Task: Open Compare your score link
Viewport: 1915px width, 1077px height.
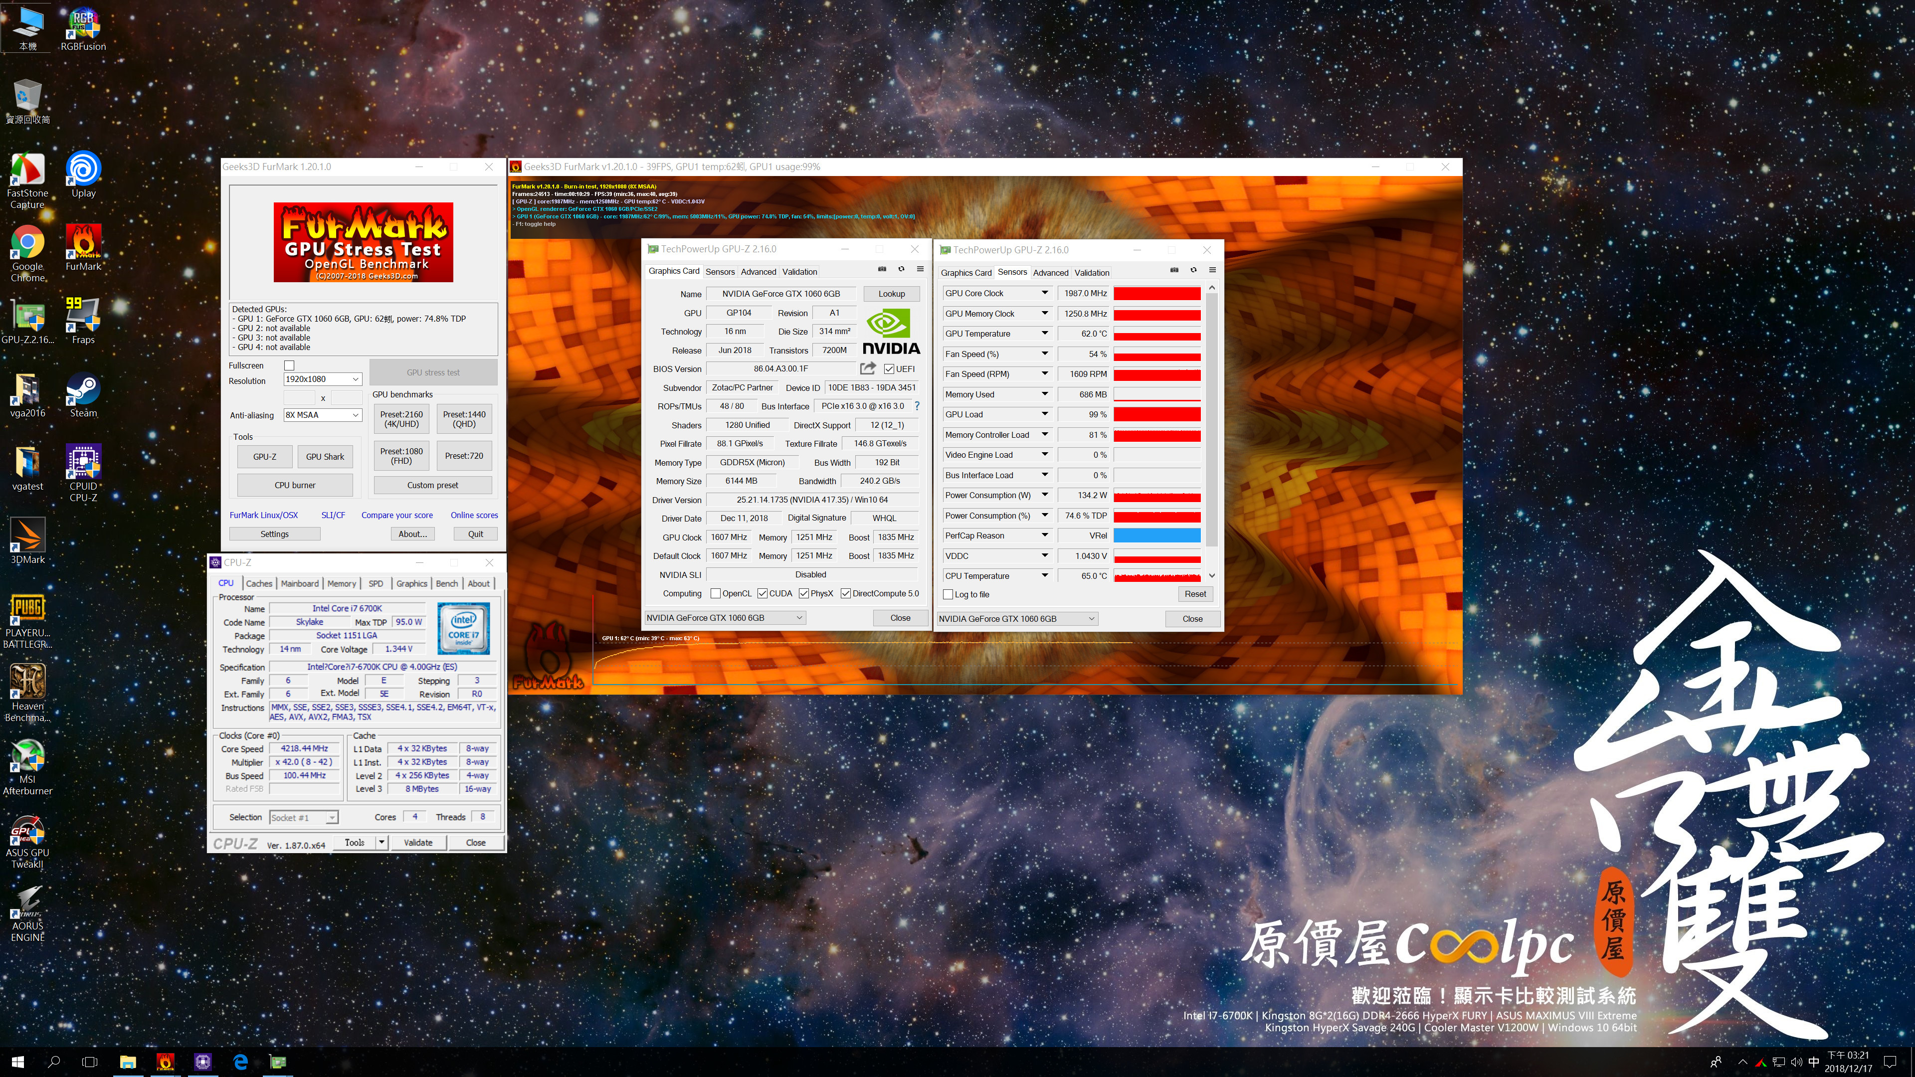Action: 397,515
